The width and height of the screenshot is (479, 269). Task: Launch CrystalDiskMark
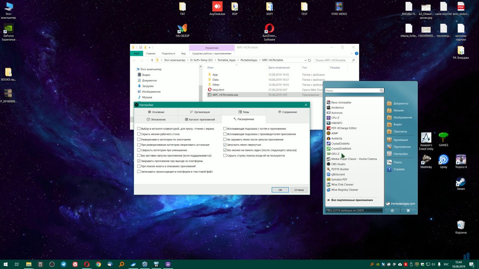pos(339,149)
